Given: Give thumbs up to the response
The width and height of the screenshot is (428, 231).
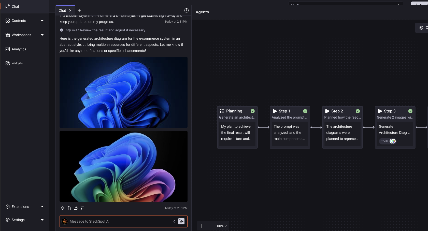Looking at the screenshot, I should click(x=76, y=208).
